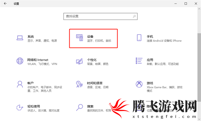The height and width of the screenshot is (121, 201).
Task: Minimize the 设置 window
Action: (176, 4)
